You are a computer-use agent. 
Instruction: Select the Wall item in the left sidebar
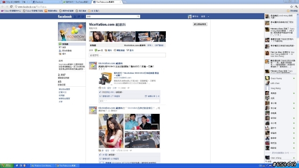pos(72,44)
